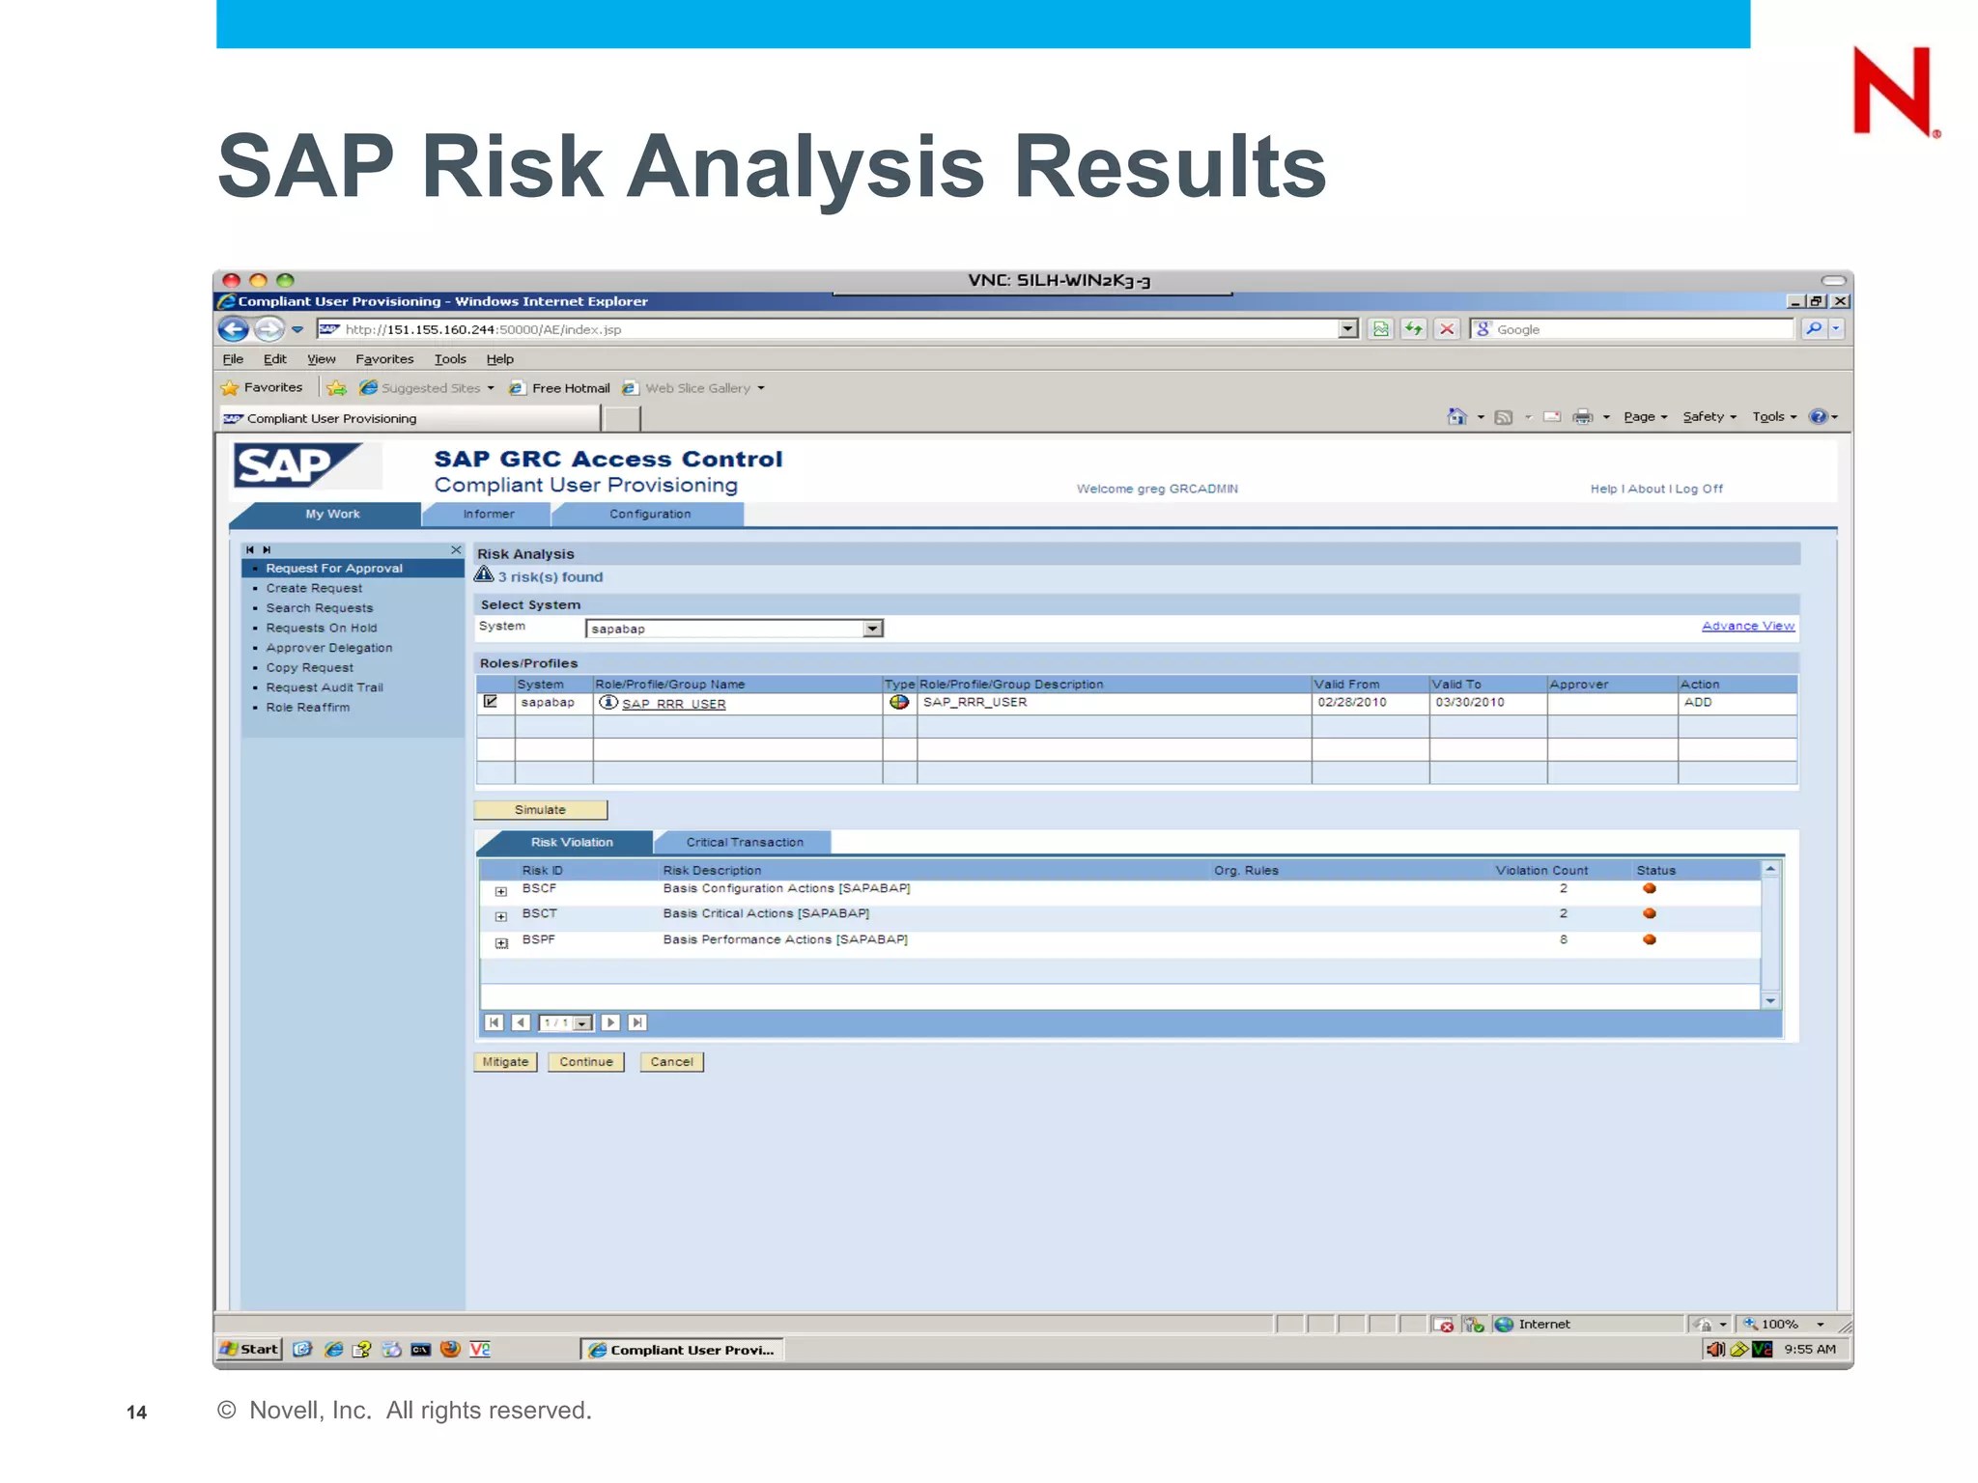
Task: Click the Stop loading red X icon
Action: (1446, 329)
